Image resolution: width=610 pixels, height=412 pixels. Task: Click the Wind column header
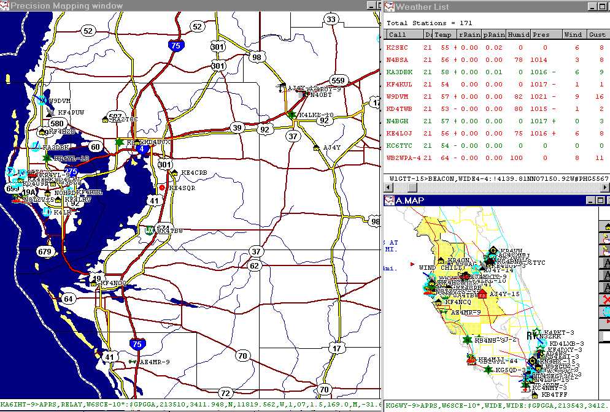[573, 35]
